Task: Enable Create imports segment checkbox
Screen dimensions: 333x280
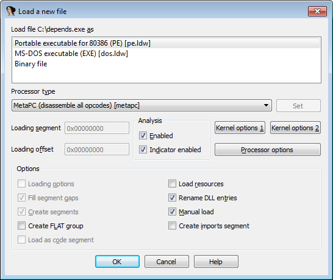Action: click(x=172, y=226)
